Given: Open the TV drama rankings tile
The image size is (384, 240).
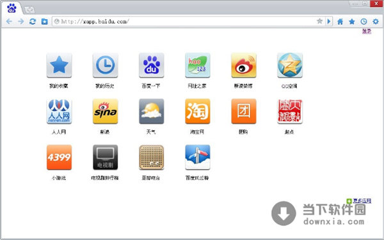Looking at the screenshot, I should 106,157.
